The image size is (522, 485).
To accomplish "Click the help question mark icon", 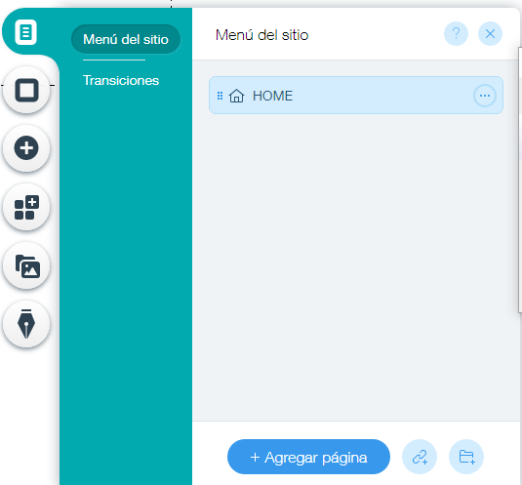I will [x=456, y=33].
